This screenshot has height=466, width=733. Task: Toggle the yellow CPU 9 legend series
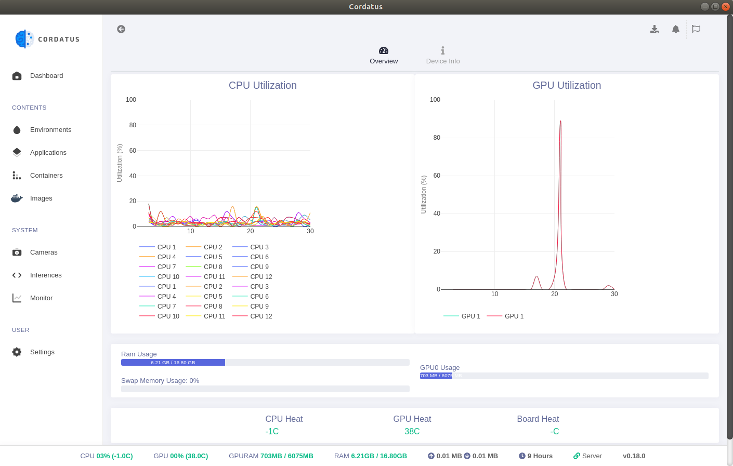tap(251, 307)
